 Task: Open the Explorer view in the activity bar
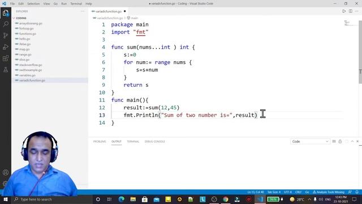coord(6,13)
